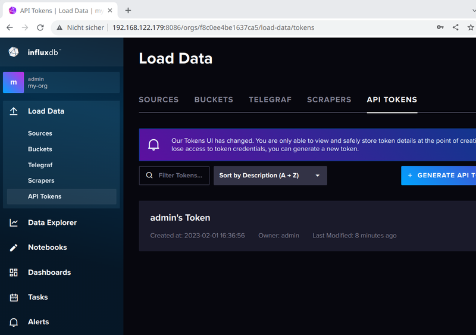Click 'Last Modified: 8 minutes ago' text
The height and width of the screenshot is (335, 476).
[x=355, y=236]
